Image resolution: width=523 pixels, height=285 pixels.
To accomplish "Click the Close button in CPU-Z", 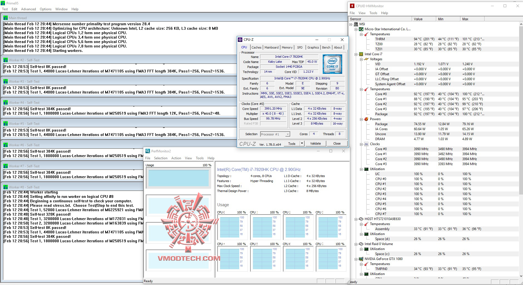I will 337,143.
